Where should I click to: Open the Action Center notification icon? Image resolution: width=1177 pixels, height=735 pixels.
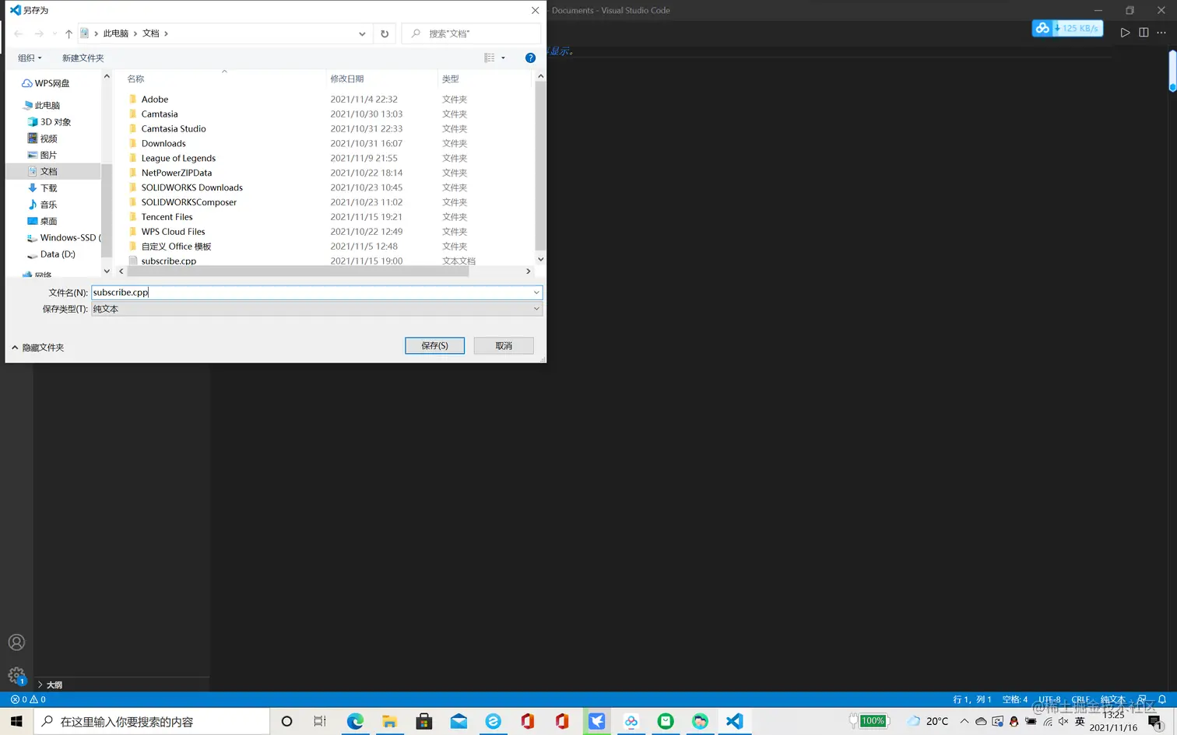(x=1155, y=723)
